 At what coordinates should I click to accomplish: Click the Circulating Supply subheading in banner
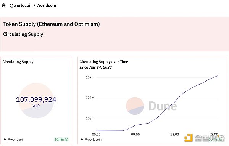23,34
